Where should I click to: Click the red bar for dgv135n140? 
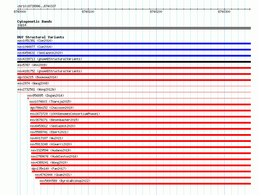(141, 171)
